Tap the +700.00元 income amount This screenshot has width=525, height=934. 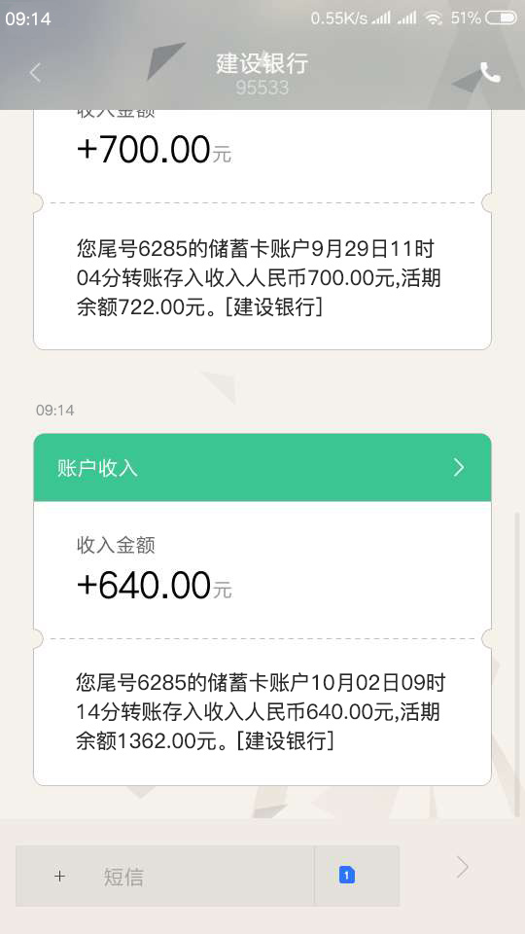coord(154,149)
